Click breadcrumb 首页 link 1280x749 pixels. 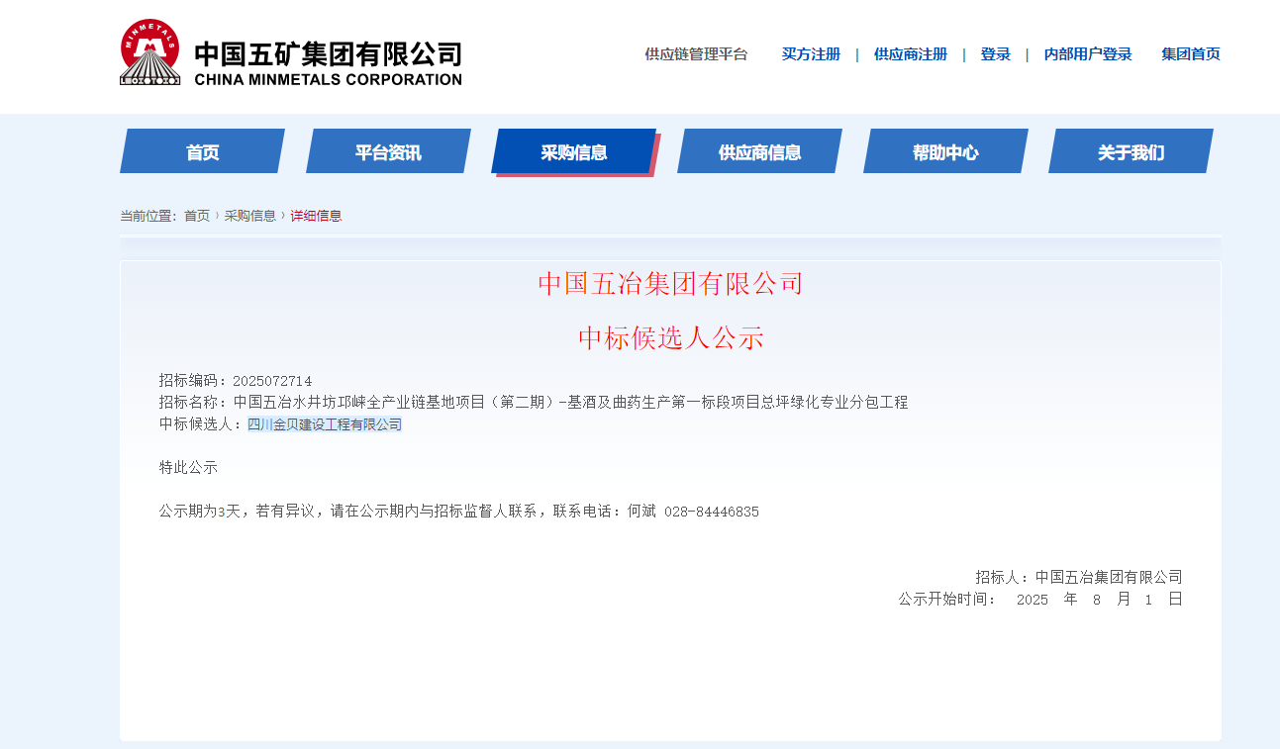point(197,216)
